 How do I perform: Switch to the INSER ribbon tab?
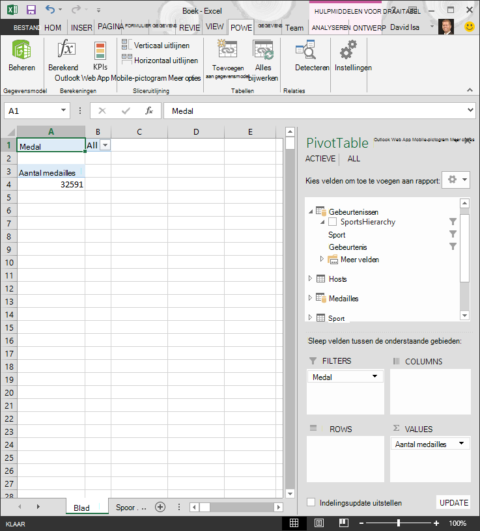tap(81, 27)
